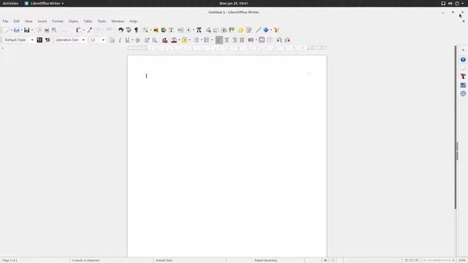The height and width of the screenshot is (263, 468).
Task: Click the green Redo arrow icon
Action: pyautogui.click(x=129, y=30)
